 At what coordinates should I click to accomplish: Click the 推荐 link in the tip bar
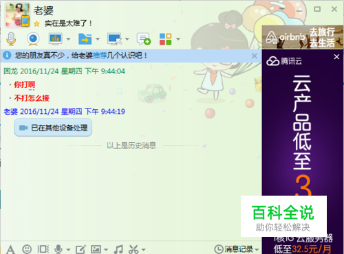point(100,56)
